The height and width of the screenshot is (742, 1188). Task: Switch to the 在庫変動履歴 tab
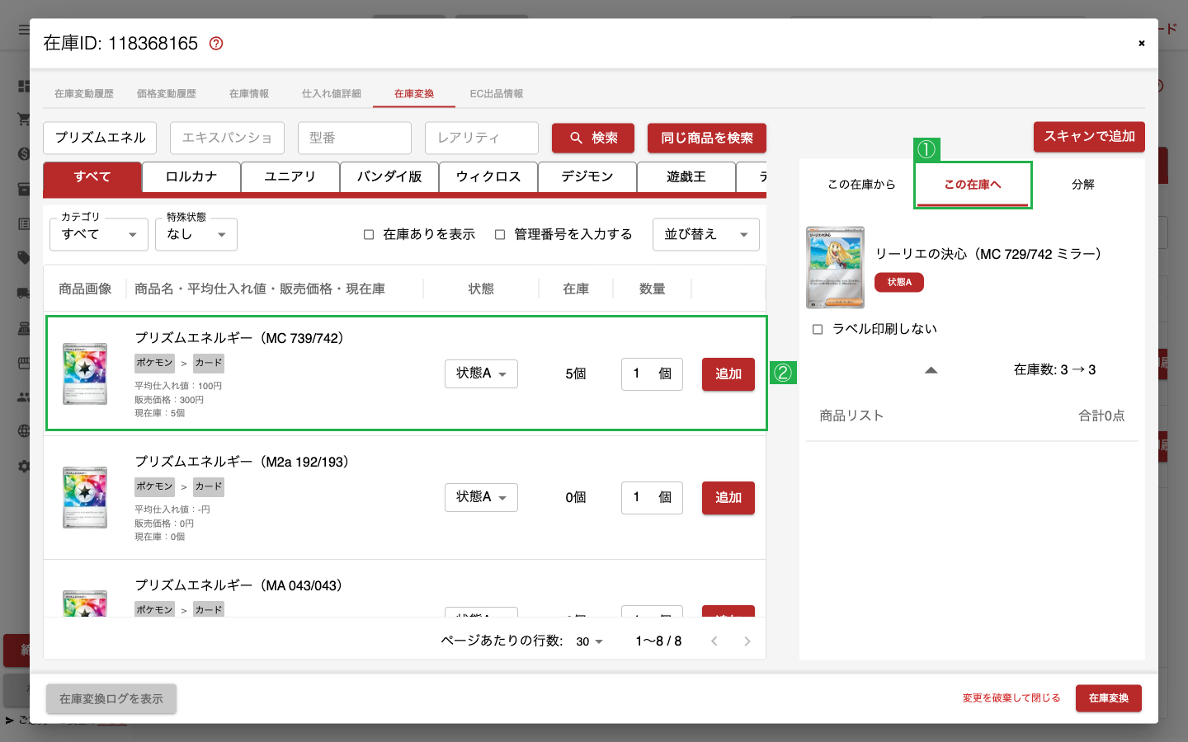[x=84, y=94]
